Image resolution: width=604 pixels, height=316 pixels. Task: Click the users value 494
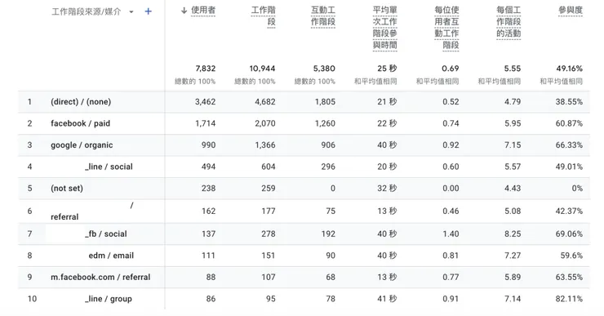(x=208, y=167)
